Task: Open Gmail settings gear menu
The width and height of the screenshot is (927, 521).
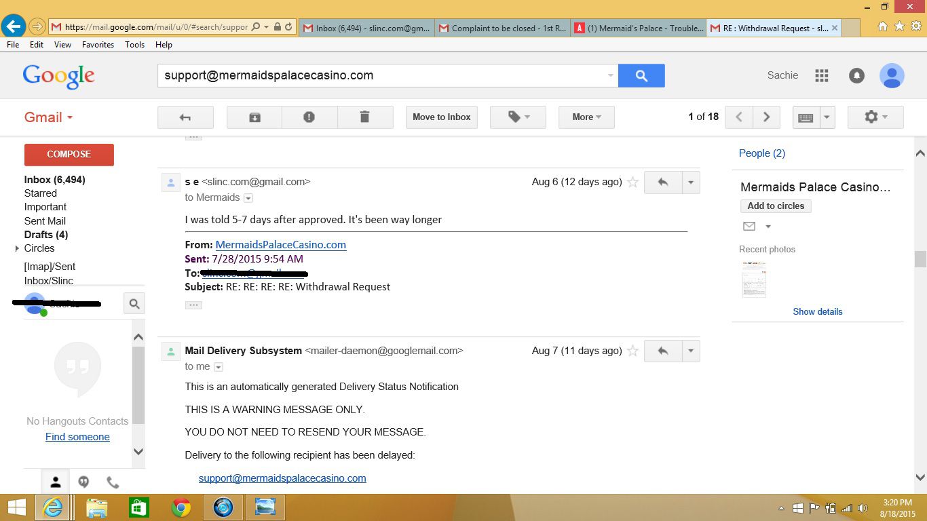Action: [x=875, y=117]
